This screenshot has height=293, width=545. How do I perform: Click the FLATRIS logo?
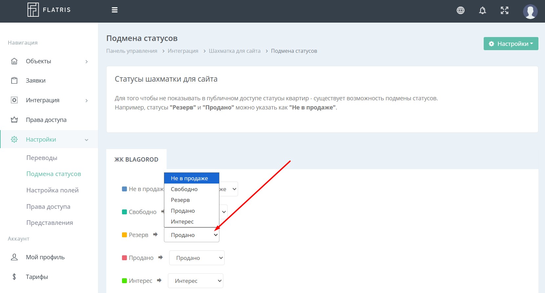click(x=49, y=10)
